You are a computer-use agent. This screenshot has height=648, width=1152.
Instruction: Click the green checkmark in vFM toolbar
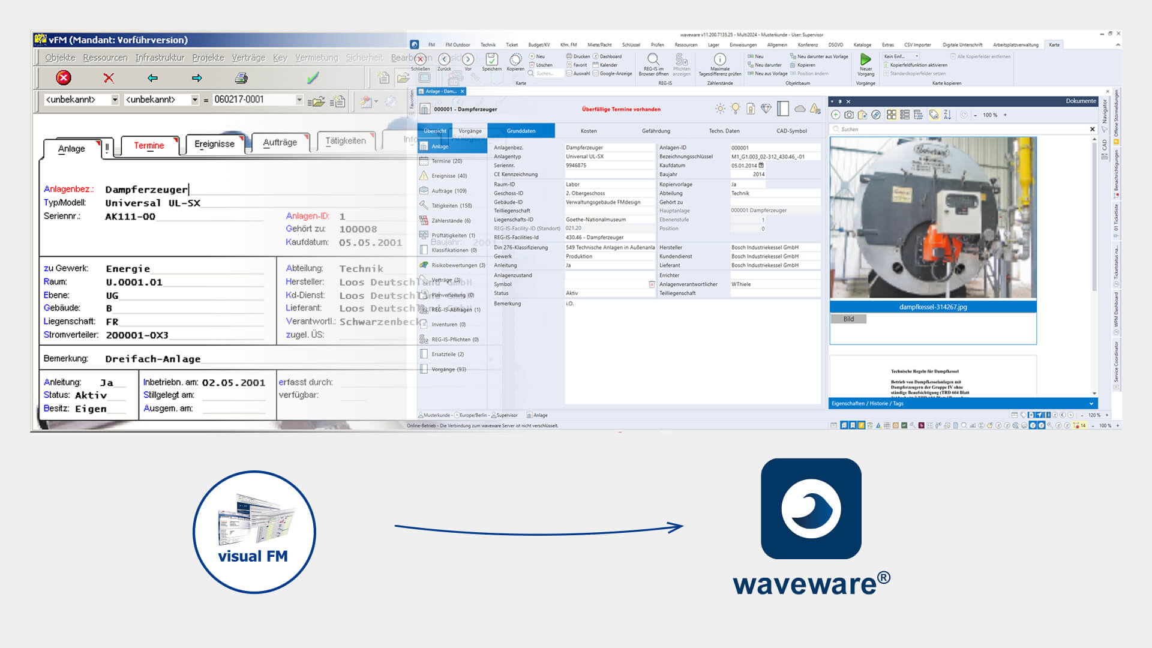tap(313, 78)
